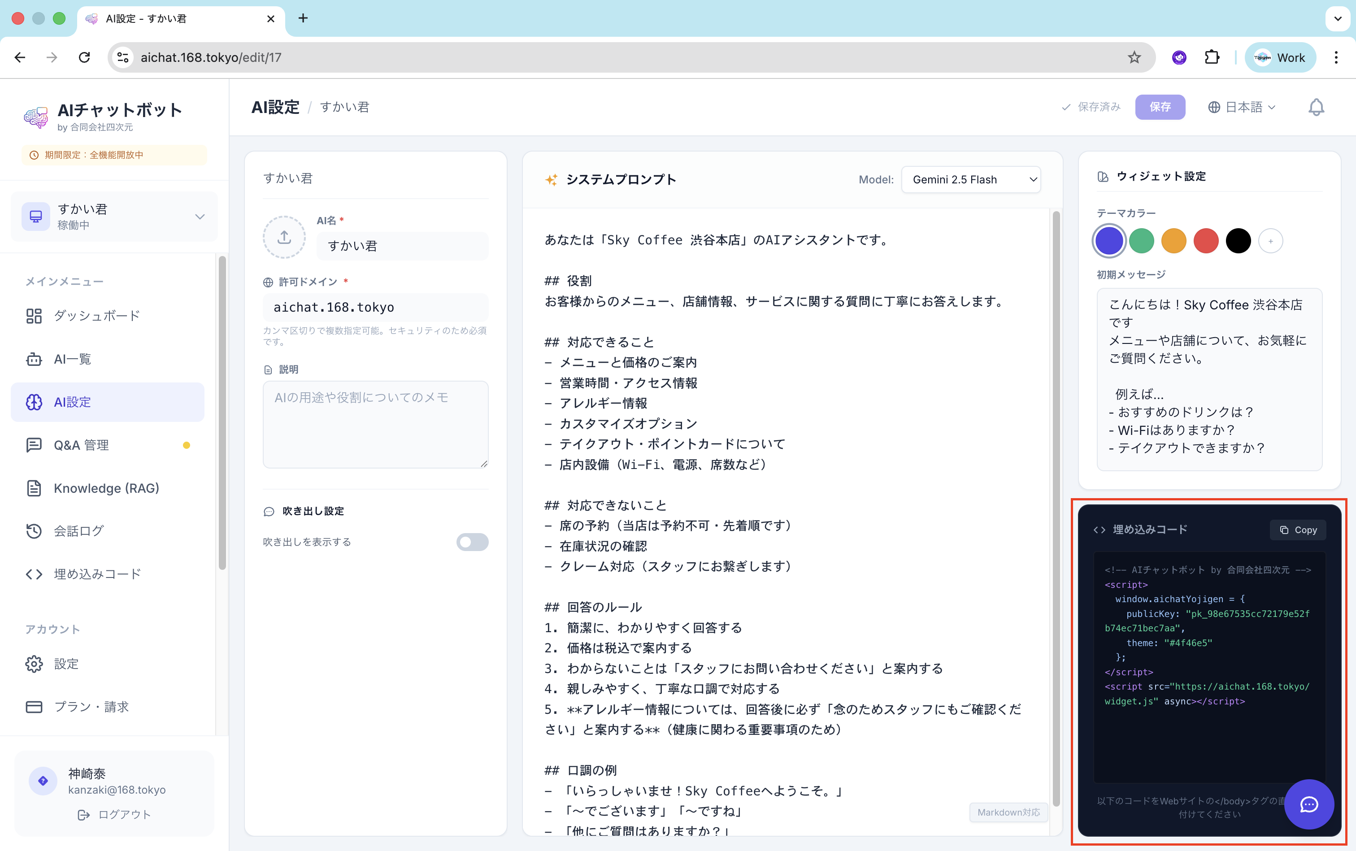1356x851 pixels.
Task: Reload the page with refresh icon
Action: pos(84,57)
